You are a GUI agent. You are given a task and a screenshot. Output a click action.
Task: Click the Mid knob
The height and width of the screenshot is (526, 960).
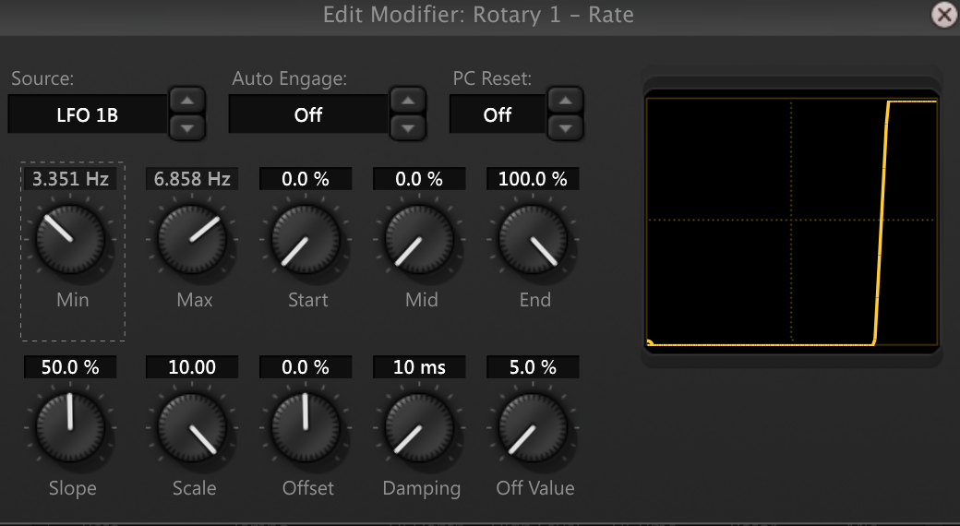click(420, 238)
